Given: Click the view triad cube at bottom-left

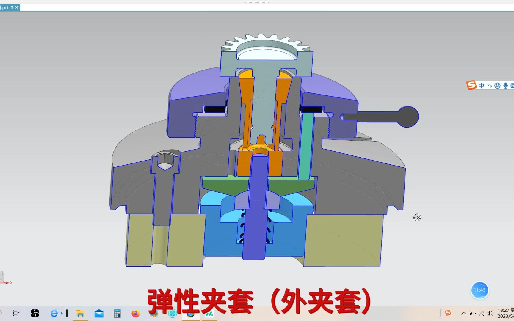Looking at the screenshot, I should [2, 277].
